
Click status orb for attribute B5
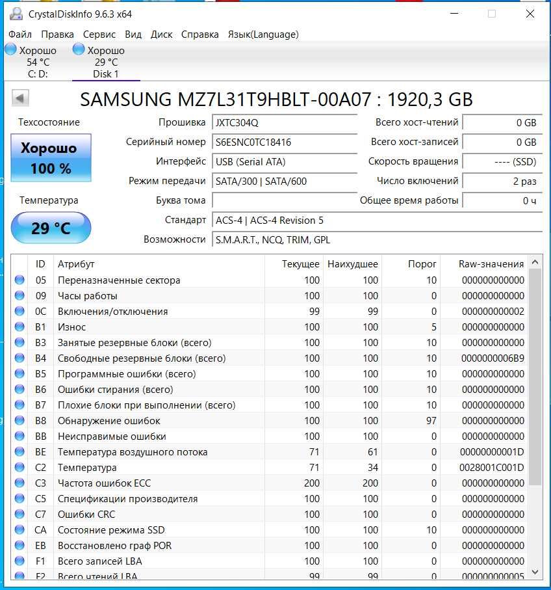(19, 373)
